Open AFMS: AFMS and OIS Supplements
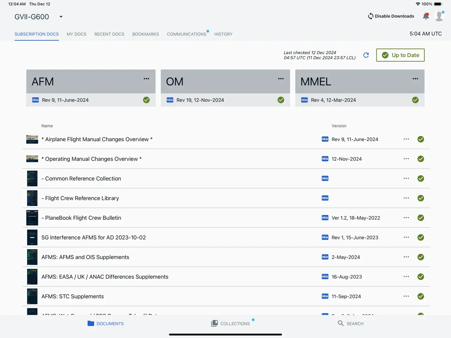451x338 pixels. (85, 257)
